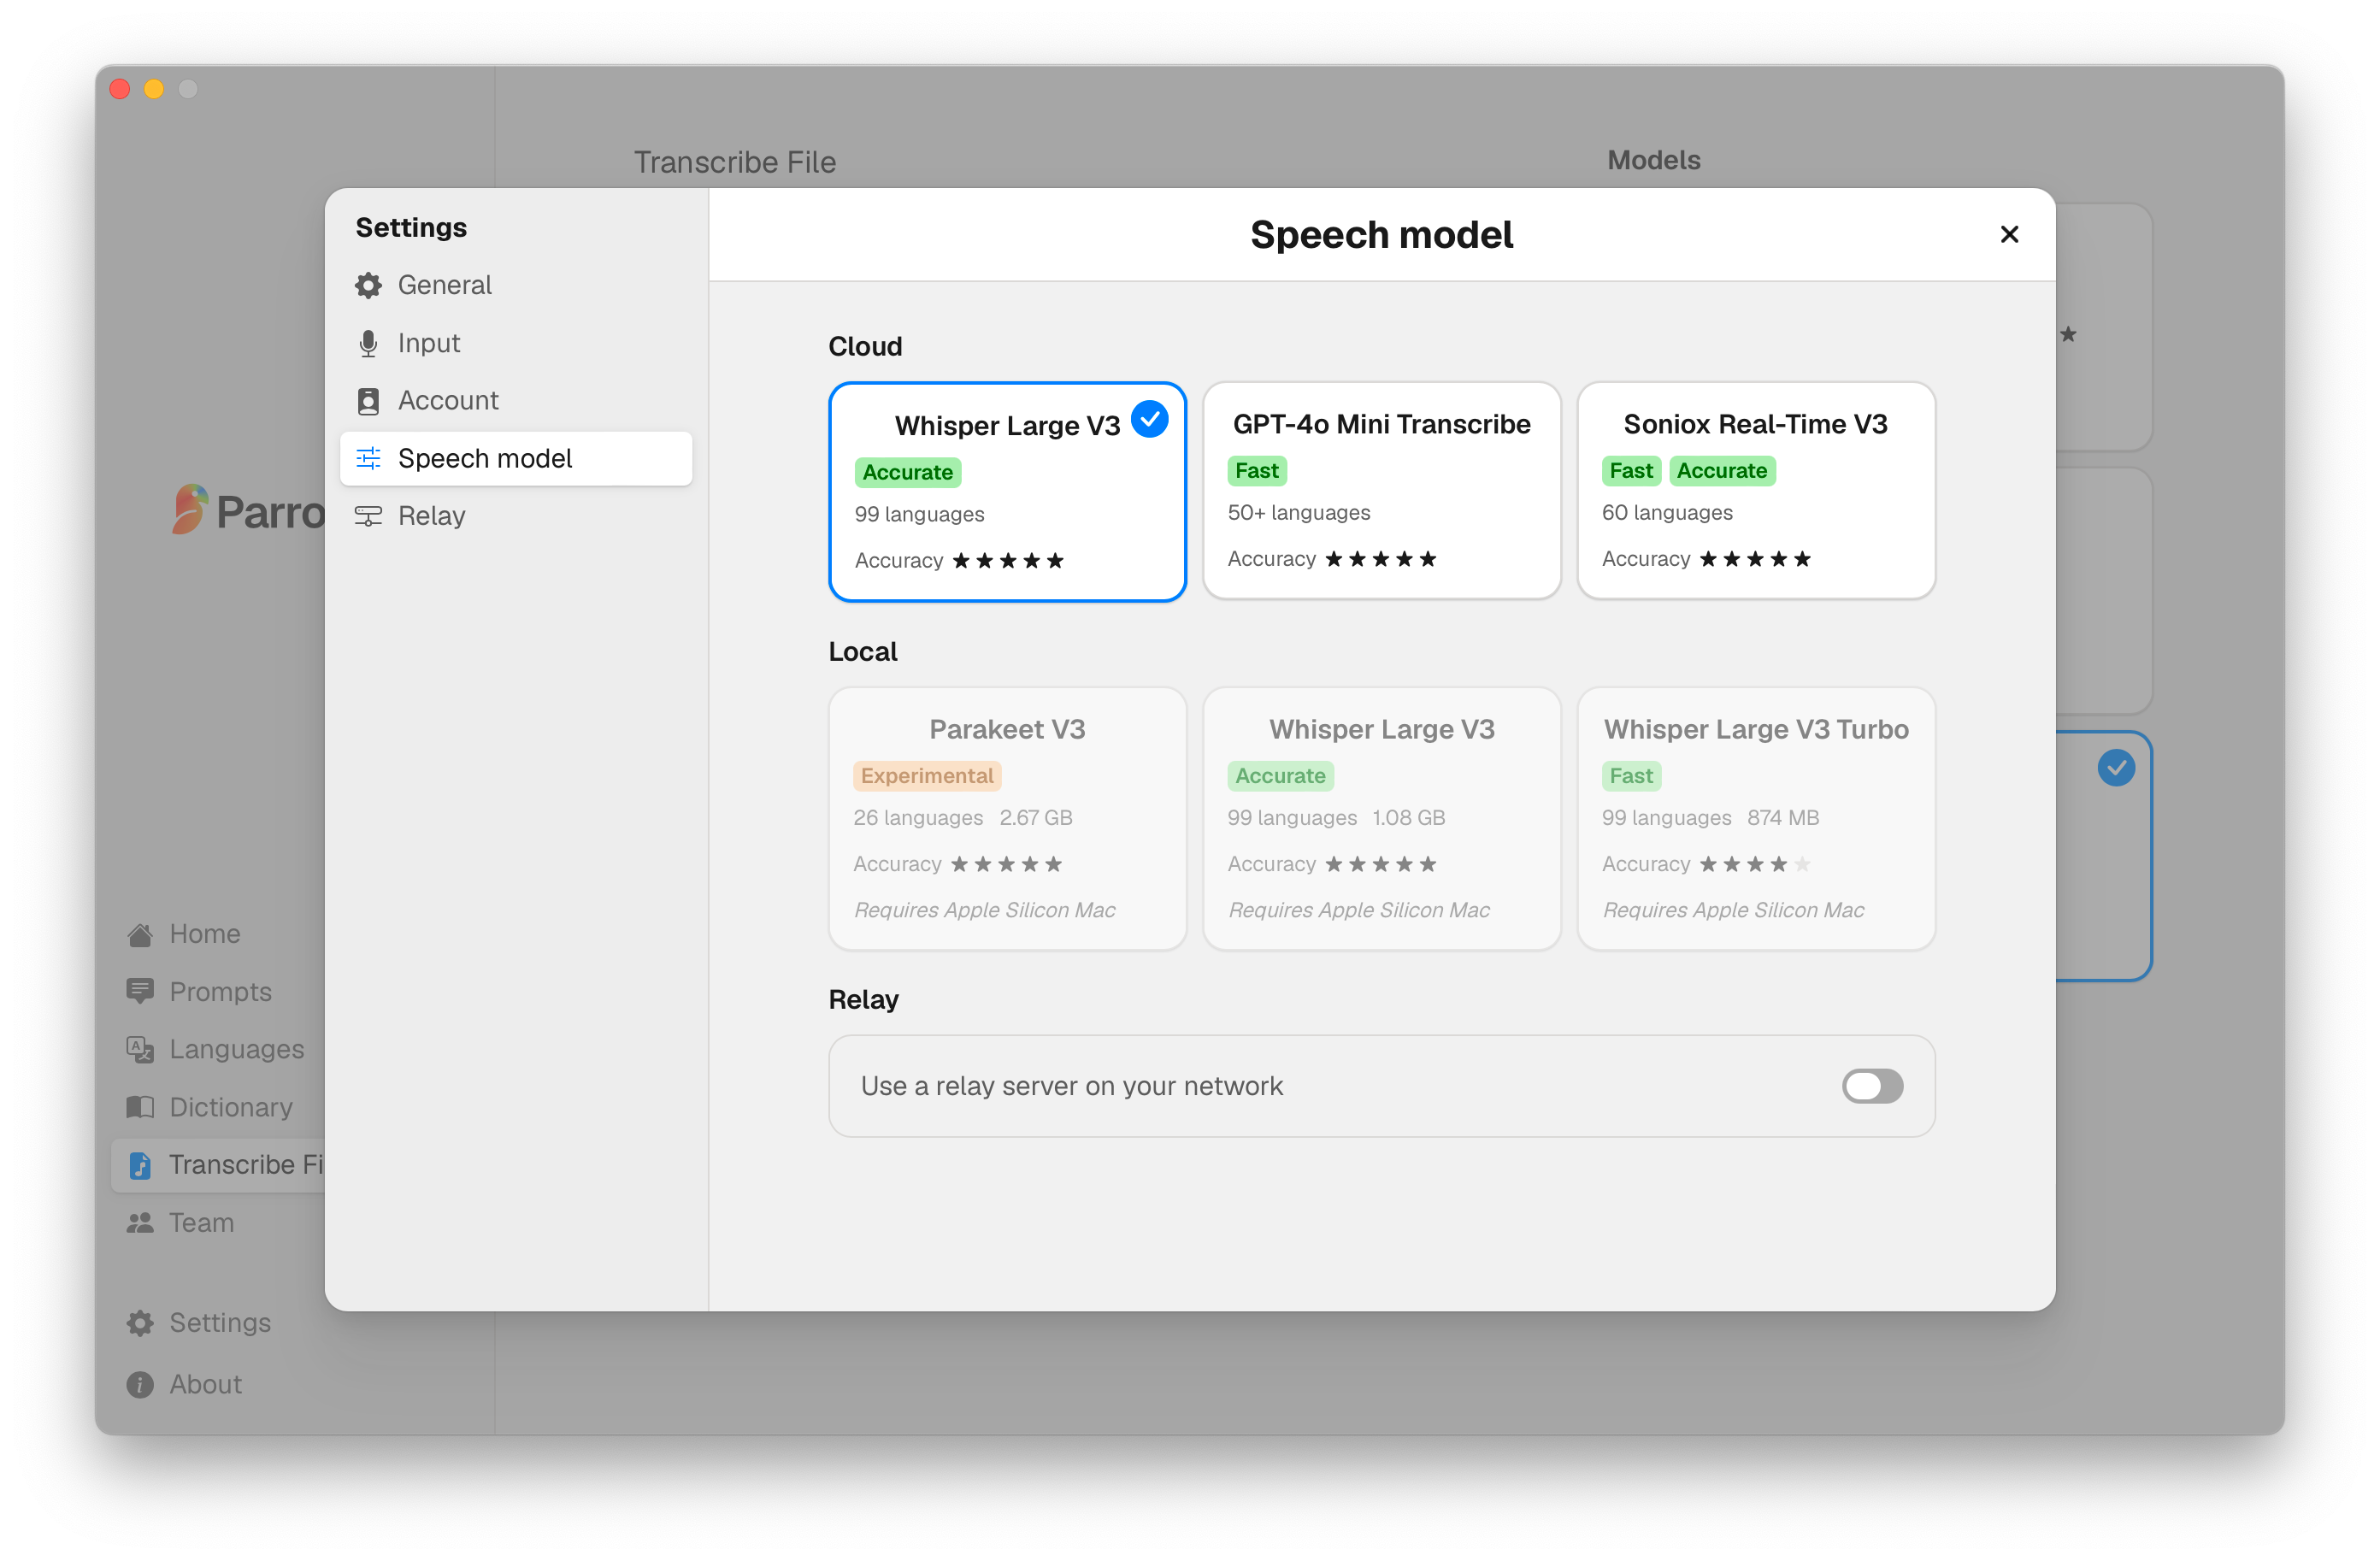The width and height of the screenshot is (2380, 1561).
Task: Select the local Whisper Large V3 card
Action: point(1381,818)
